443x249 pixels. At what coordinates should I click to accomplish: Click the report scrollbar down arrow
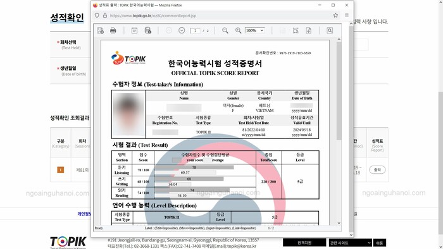(x=339, y=223)
